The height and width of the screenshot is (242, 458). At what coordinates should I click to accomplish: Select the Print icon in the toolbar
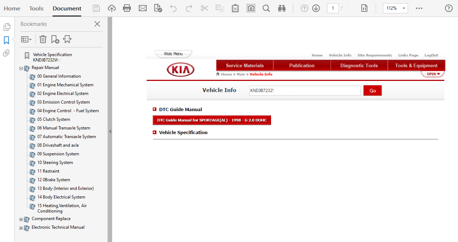tap(127, 8)
